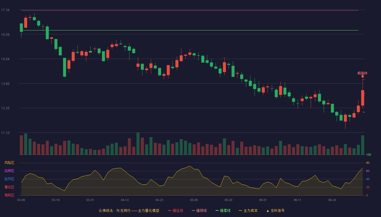Image resolution: width=381 pixels, height=217 pixels.
Task: Click the 17.34 price axis label
Action: pyautogui.click(x=5, y=10)
